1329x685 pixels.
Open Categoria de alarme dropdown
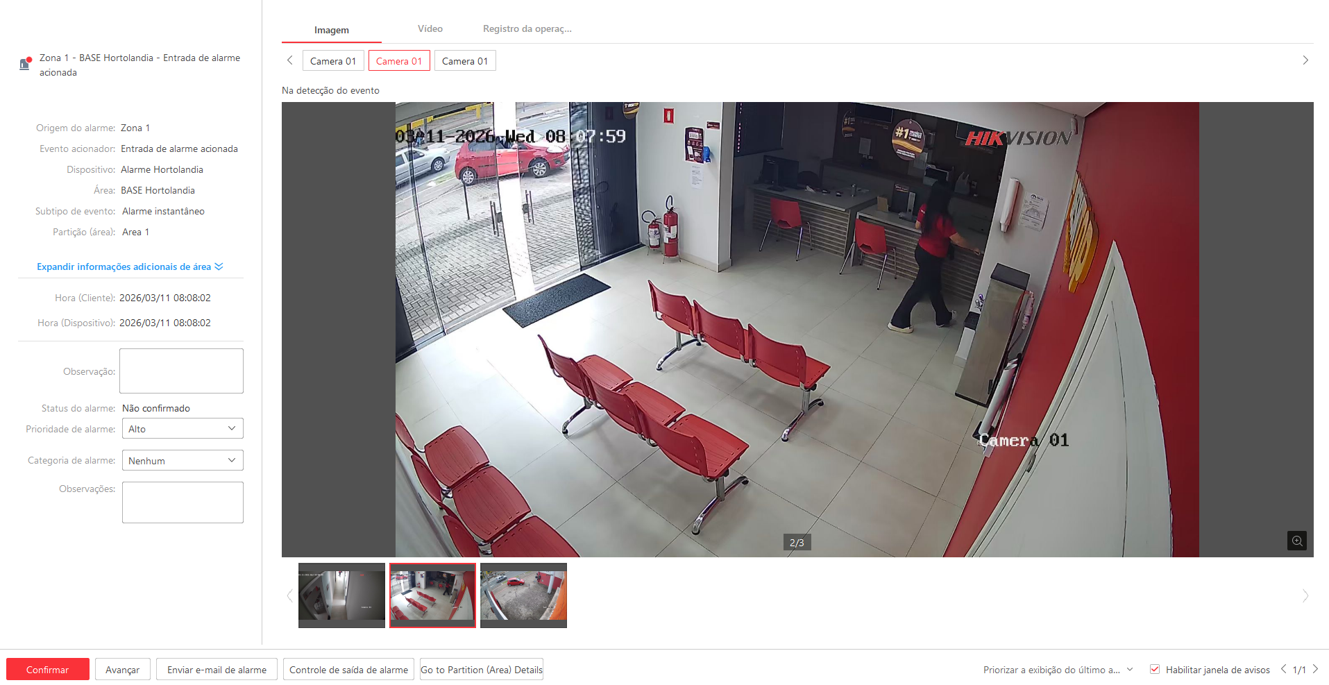[x=183, y=461]
